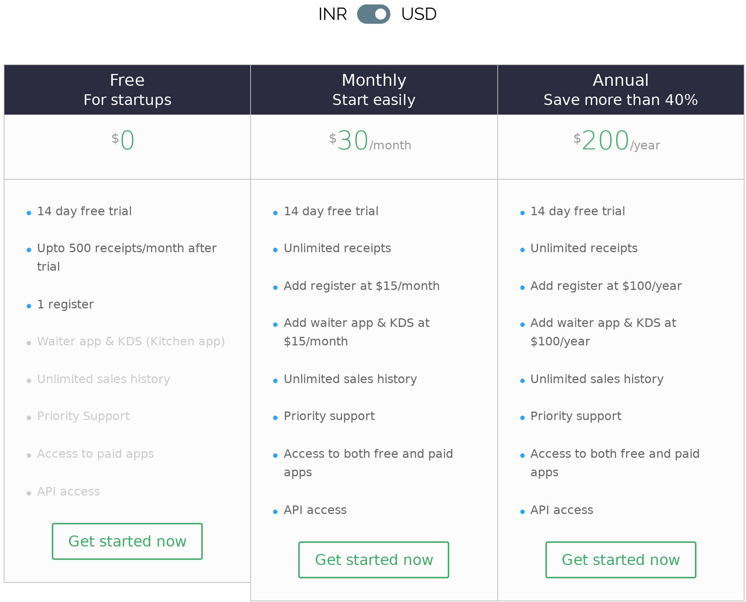Click the $0 price of Free plan
746x602 pixels.
tap(124, 141)
